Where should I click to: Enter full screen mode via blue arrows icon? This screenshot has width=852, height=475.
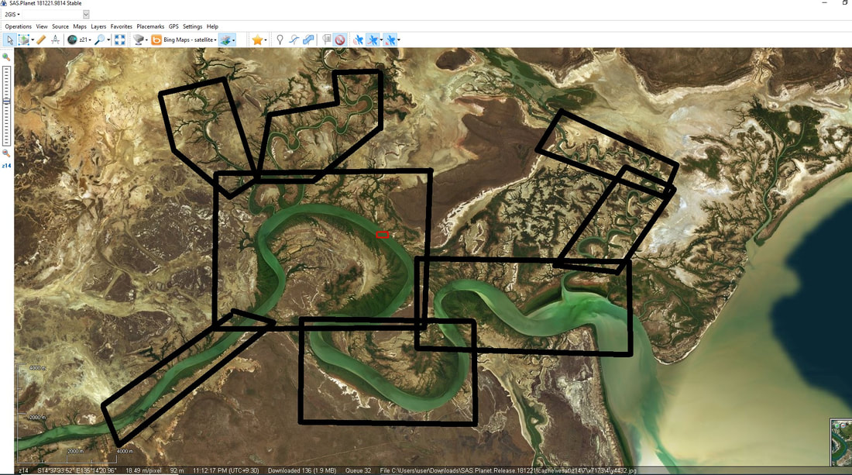[119, 40]
